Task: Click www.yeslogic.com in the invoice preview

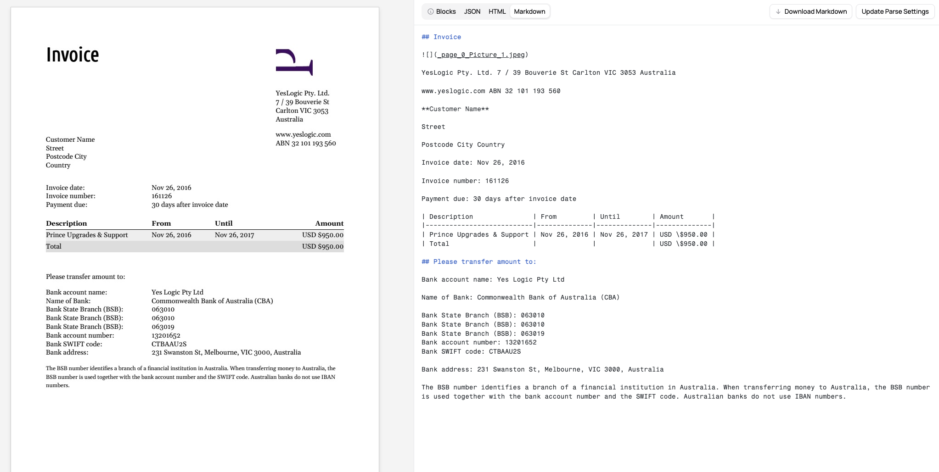Action: coord(303,134)
